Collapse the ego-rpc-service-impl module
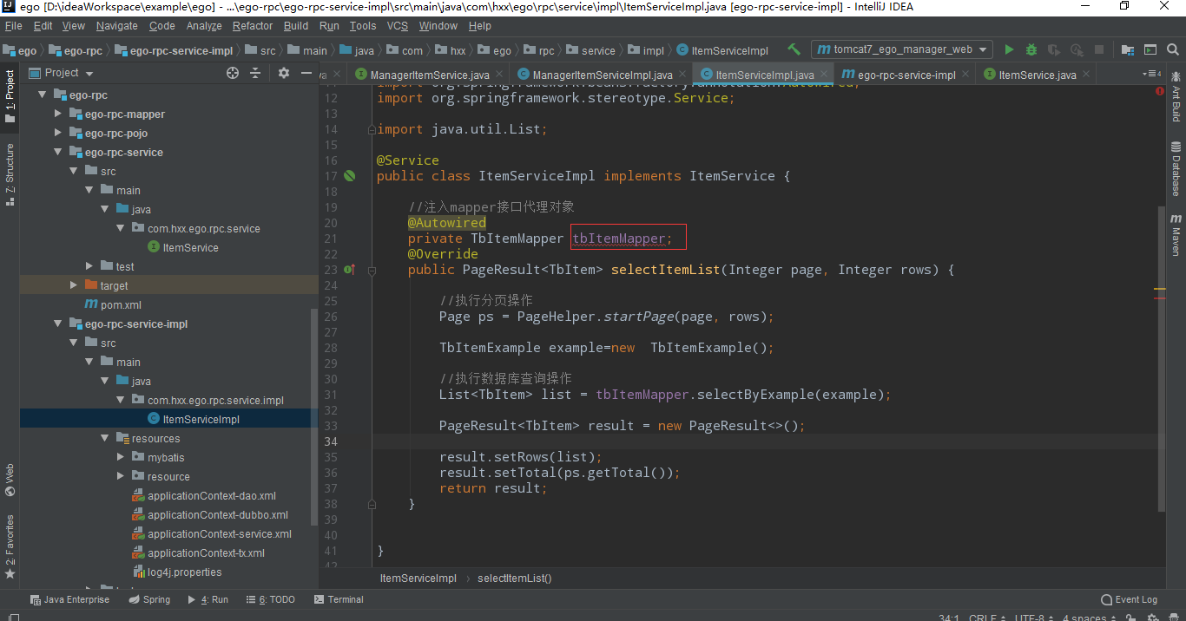1186x621 pixels. point(58,324)
